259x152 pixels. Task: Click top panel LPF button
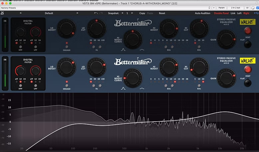[36, 47]
